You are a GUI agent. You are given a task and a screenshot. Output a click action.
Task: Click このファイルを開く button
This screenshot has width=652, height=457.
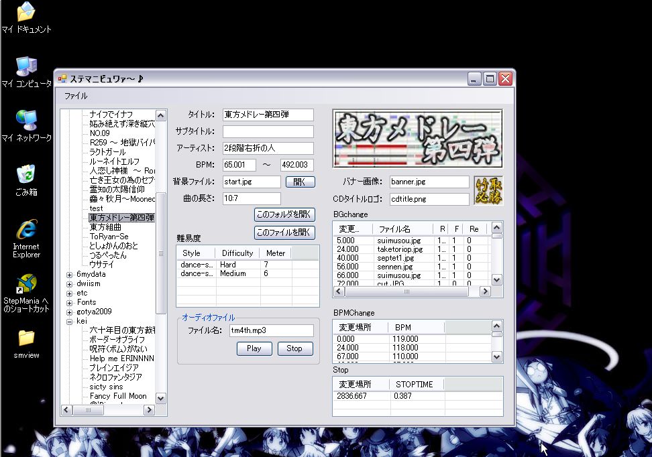point(284,233)
